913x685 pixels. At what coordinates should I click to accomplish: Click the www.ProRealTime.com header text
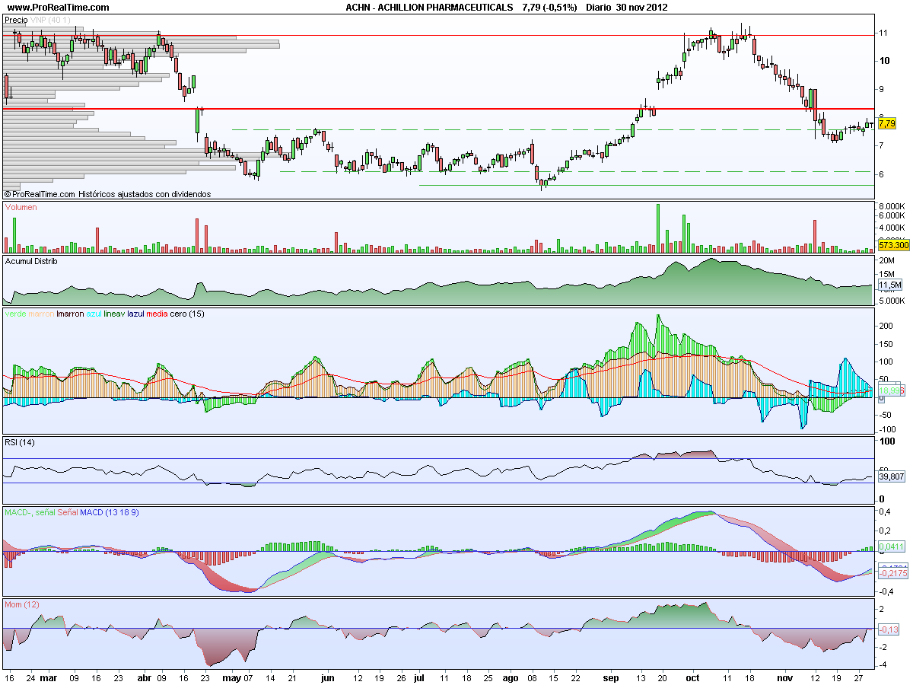tap(58, 7)
